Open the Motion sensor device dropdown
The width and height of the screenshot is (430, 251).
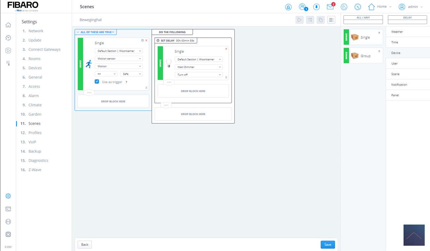[118, 59]
